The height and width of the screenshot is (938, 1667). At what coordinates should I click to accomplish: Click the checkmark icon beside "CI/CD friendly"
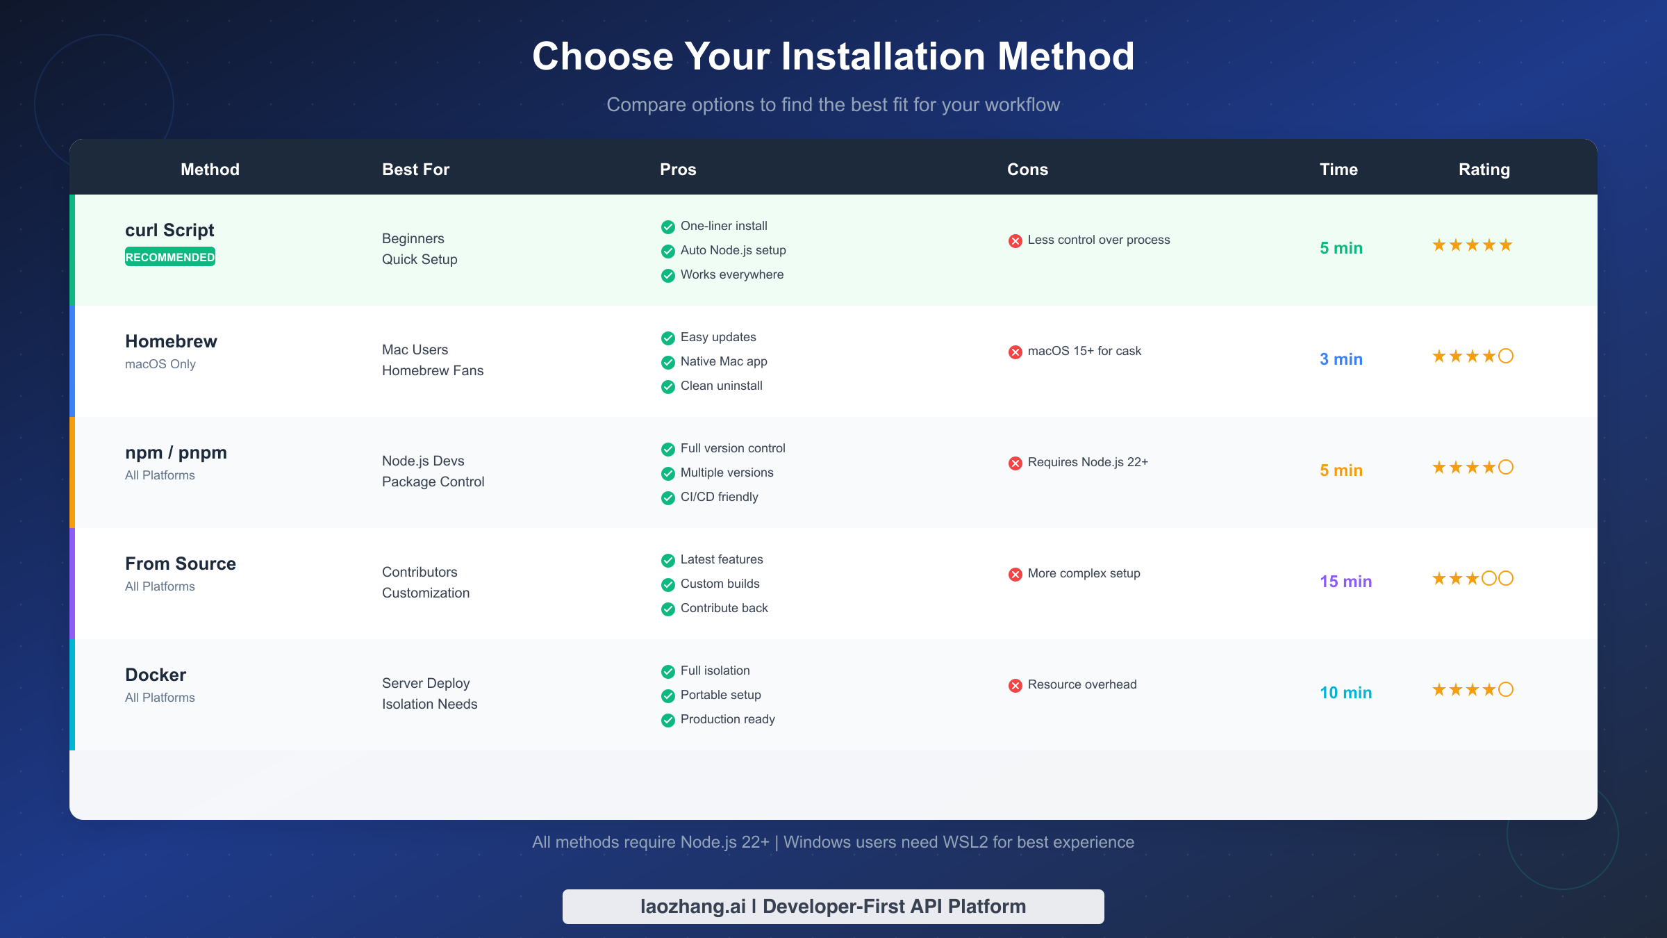[x=668, y=497]
